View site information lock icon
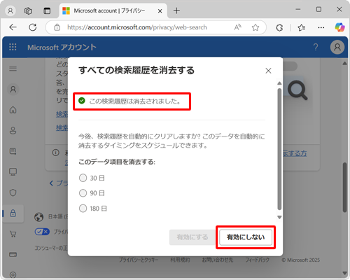Screen dimensions: 350x280 pyautogui.click(x=57, y=27)
